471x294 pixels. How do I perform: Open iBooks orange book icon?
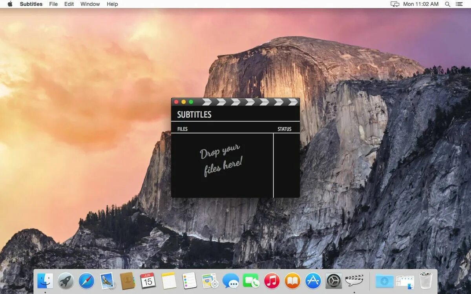(x=292, y=281)
